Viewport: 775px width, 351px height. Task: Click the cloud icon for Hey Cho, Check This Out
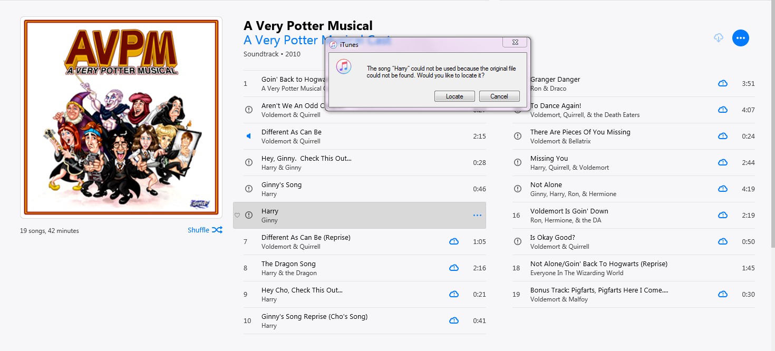tap(454, 294)
